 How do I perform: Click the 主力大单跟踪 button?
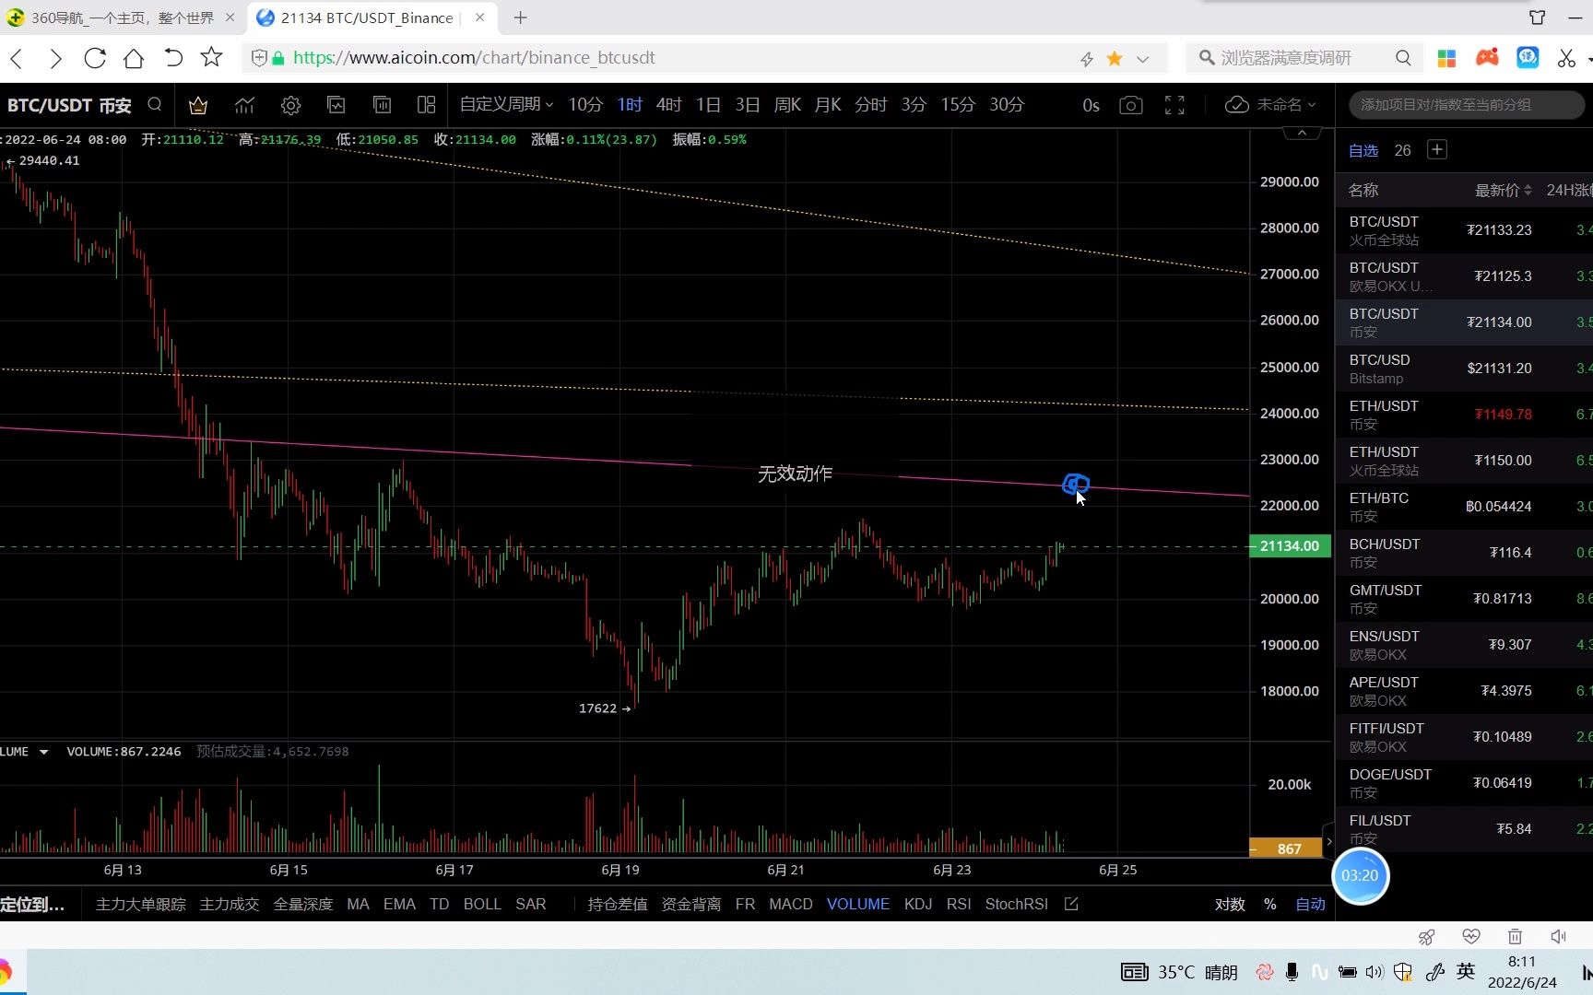tap(140, 904)
